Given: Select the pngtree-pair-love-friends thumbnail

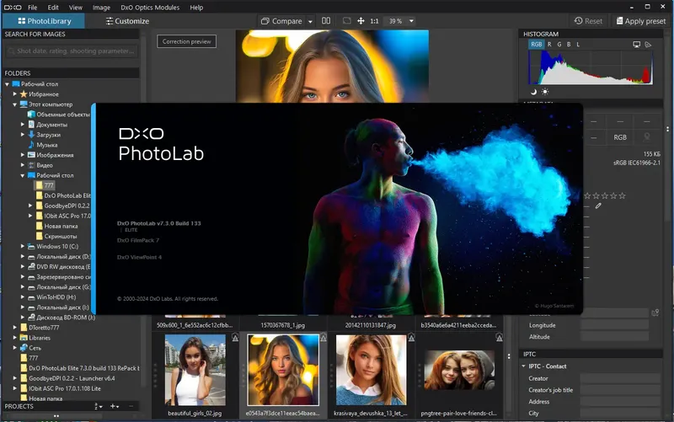Looking at the screenshot, I should [x=459, y=370].
